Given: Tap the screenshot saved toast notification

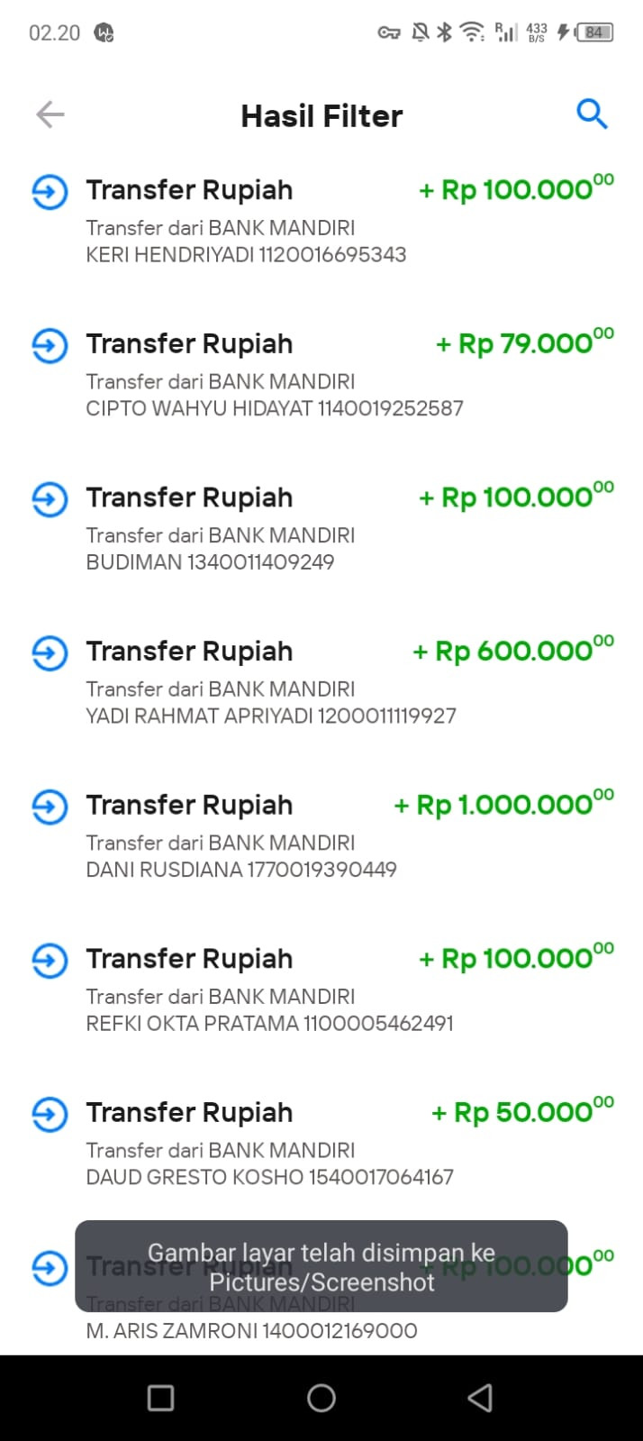Looking at the screenshot, I should 321,1266.
